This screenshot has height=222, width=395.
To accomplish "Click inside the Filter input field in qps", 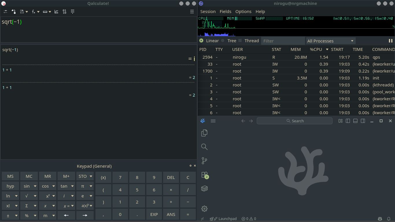I will click(x=283, y=40).
